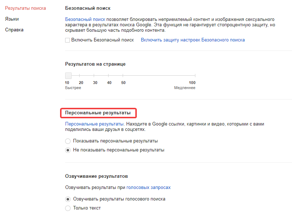Click the results-per-page slider handle
This screenshot has height=216, width=292.
(x=68, y=75)
